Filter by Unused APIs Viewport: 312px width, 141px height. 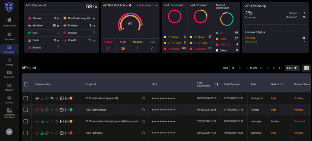click(x=80, y=33)
